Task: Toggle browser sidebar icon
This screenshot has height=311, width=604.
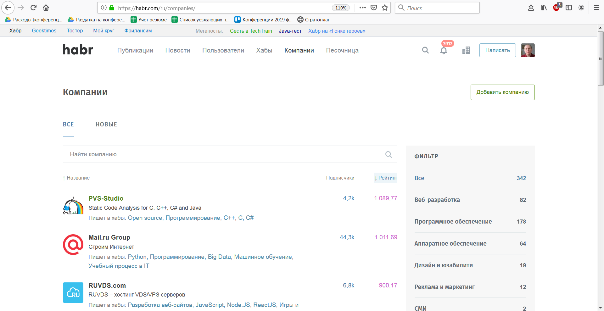Action: (569, 8)
